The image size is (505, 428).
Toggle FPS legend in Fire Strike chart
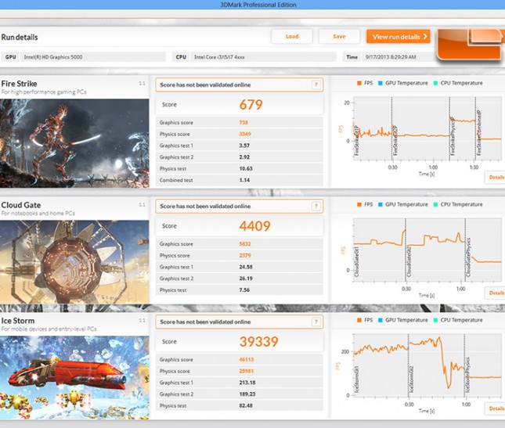365,83
